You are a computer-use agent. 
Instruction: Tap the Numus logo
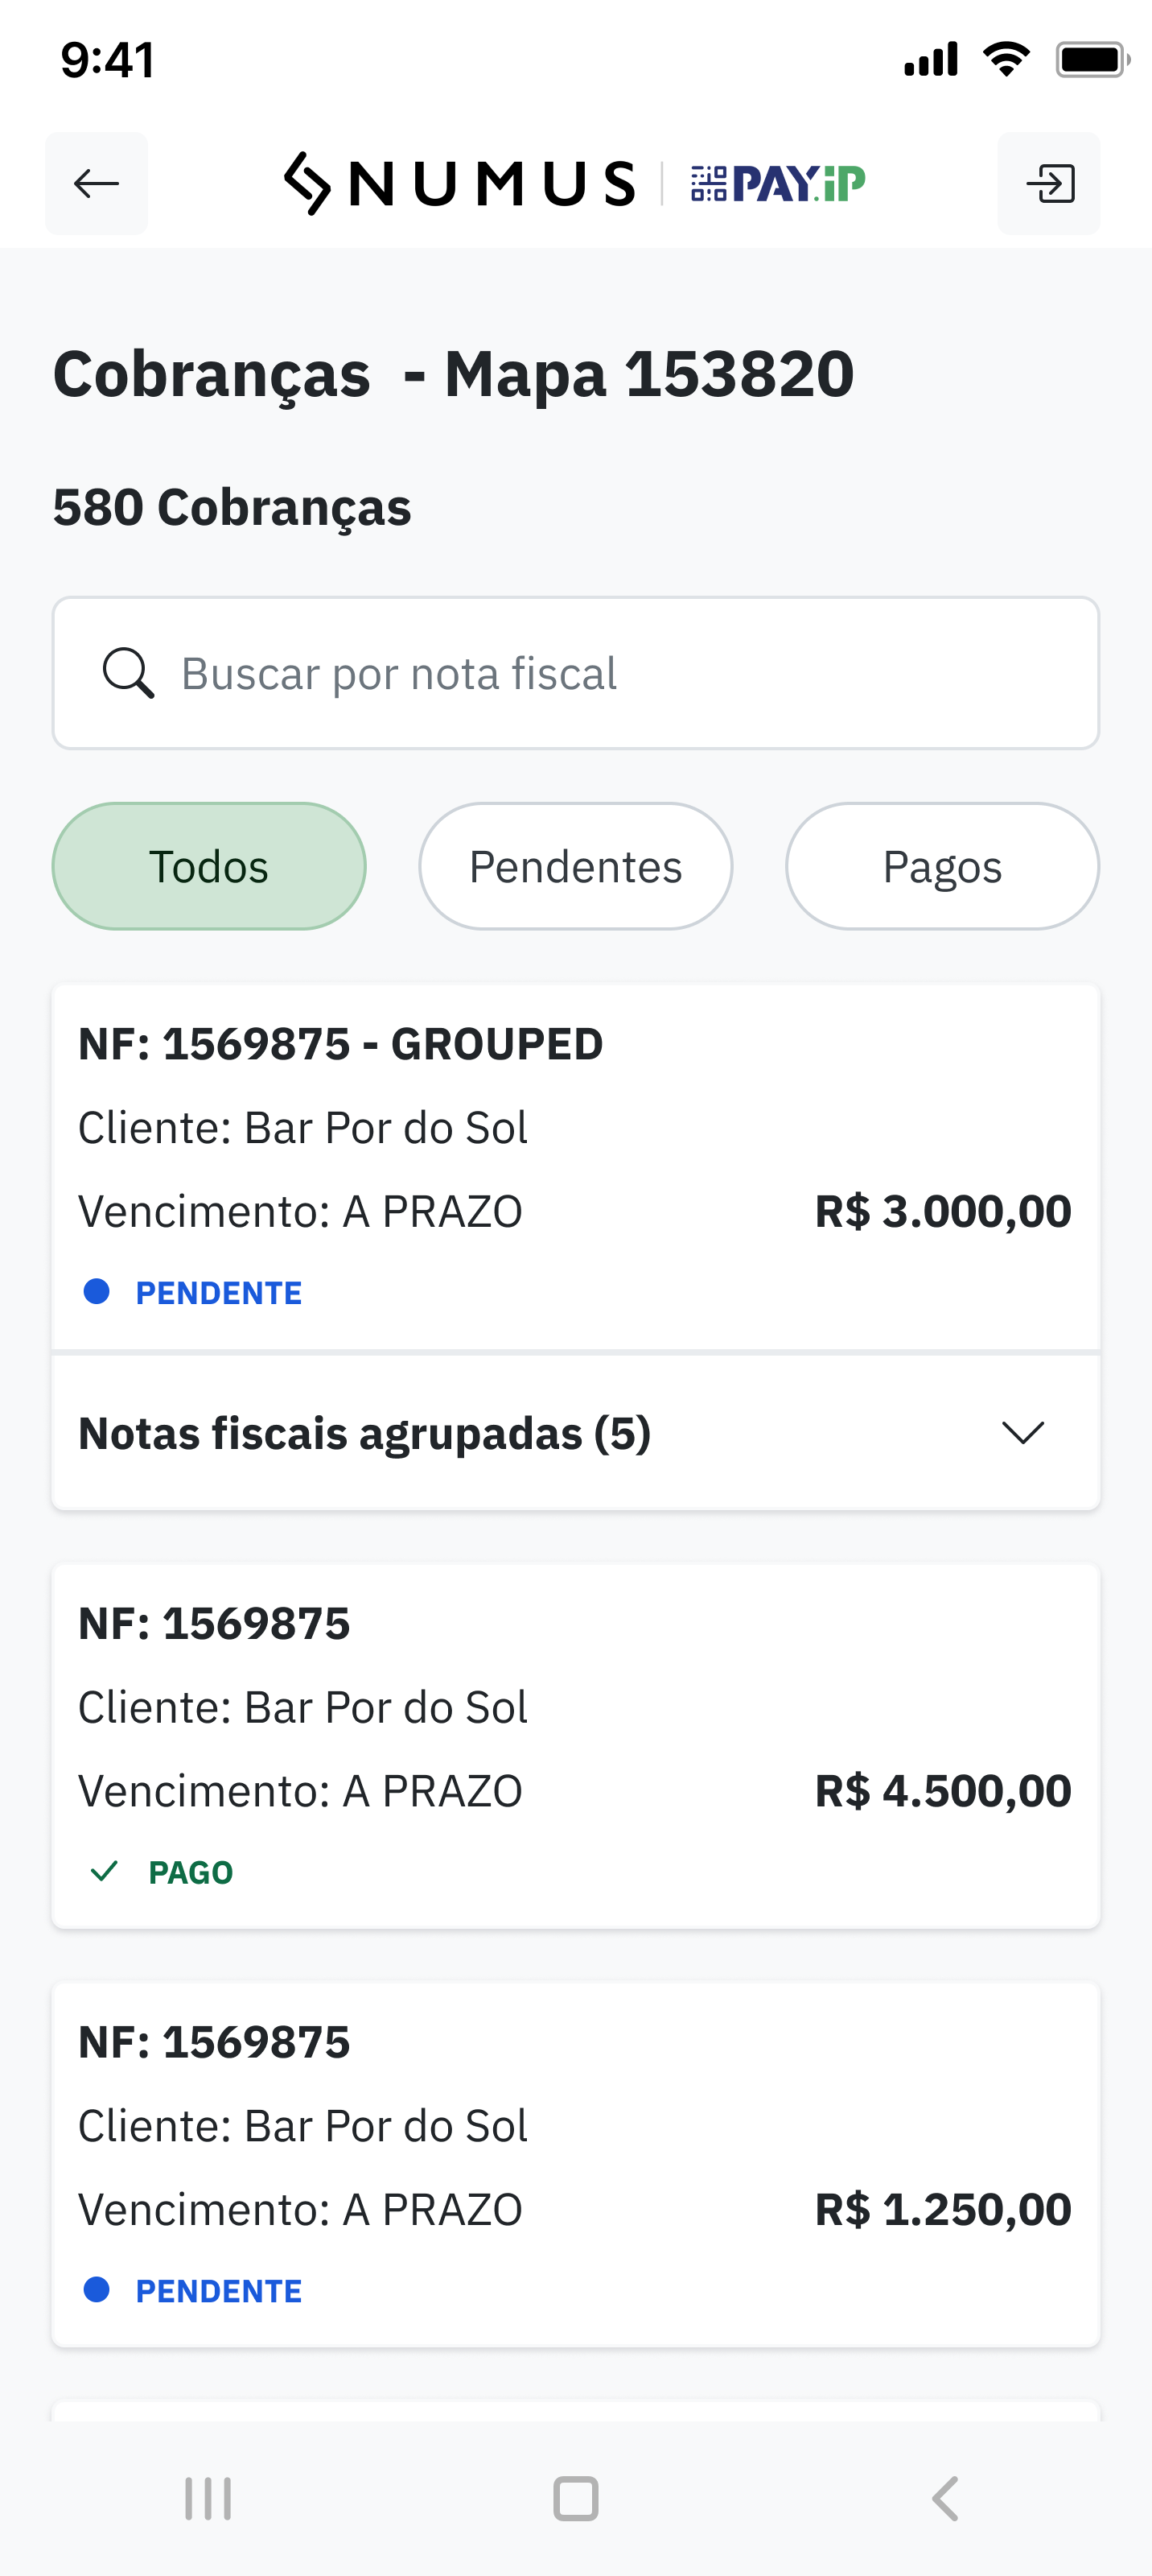pyautogui.click(x=461, y=184)
